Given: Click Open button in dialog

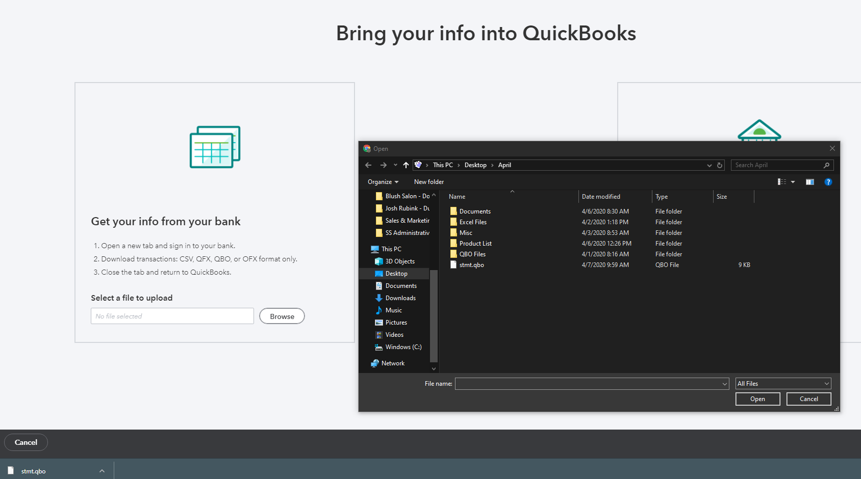Looking at the screenshot, I should pyautogui.click(x=758, y=399).
